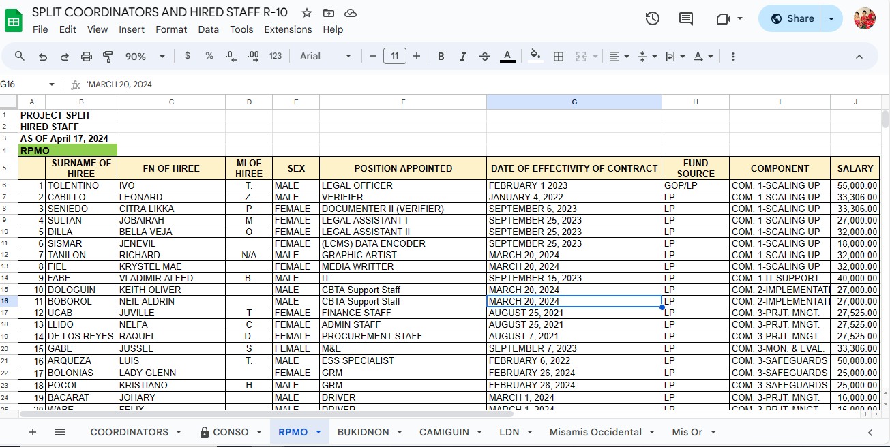Add a new sheet
The height and width of the screenshot is (447, 890).
tap(32, 432)
